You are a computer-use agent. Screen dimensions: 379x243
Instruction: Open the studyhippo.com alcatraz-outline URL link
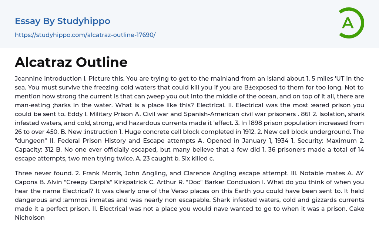(85, 35)
